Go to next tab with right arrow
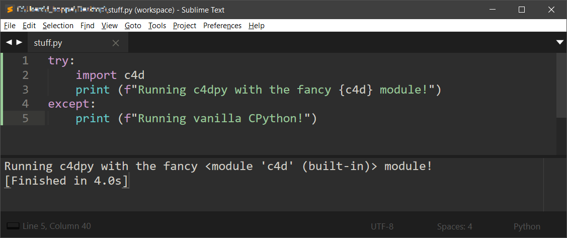The height and width of the screenshot is (238, 567). (19, 43)
